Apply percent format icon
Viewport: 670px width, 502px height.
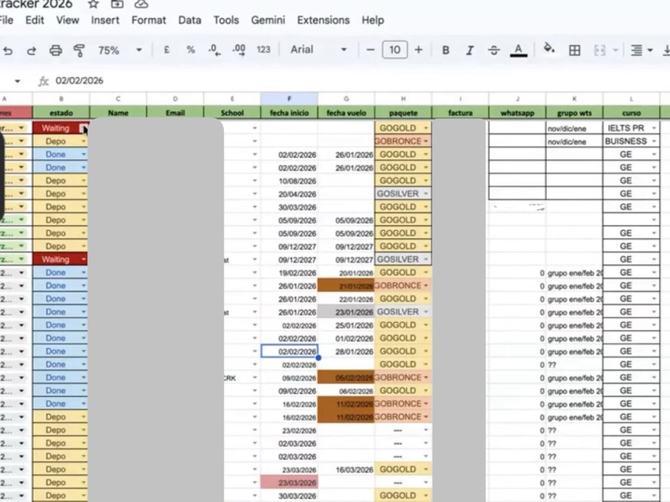pyautogui.click(x=190, y=50)
